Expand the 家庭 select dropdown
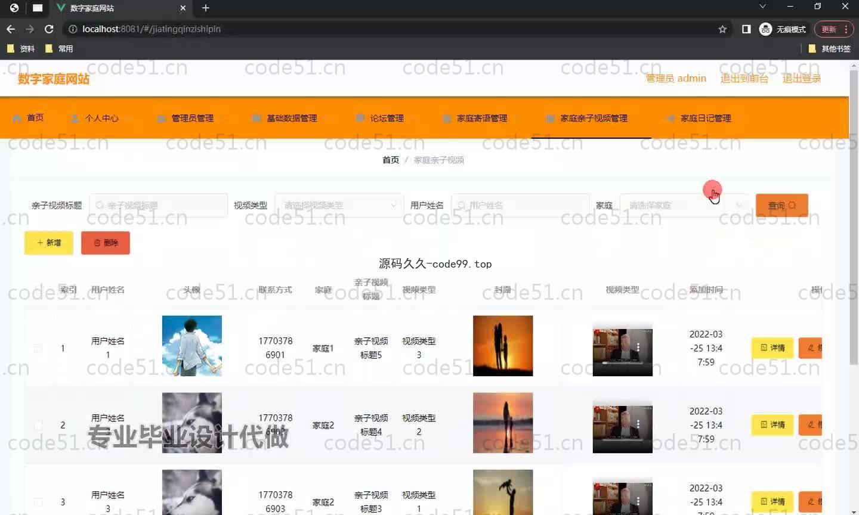Screen dimensions: 859x515 pyautogui.click(x=684, y=205)
